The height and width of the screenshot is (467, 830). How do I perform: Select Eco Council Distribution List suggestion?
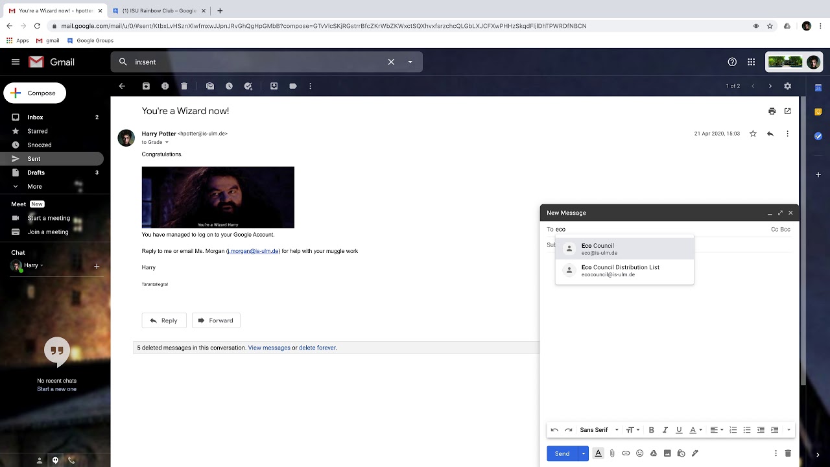click(624, 270)
